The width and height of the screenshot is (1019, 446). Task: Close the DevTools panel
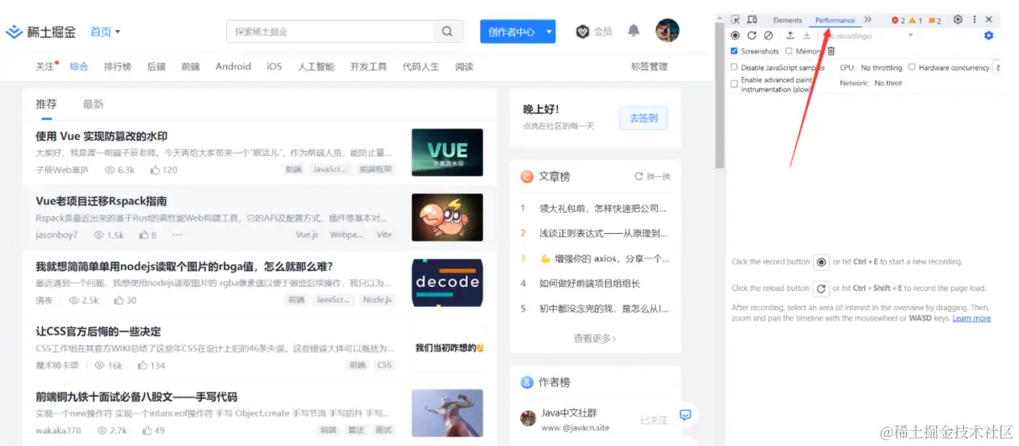989,19
